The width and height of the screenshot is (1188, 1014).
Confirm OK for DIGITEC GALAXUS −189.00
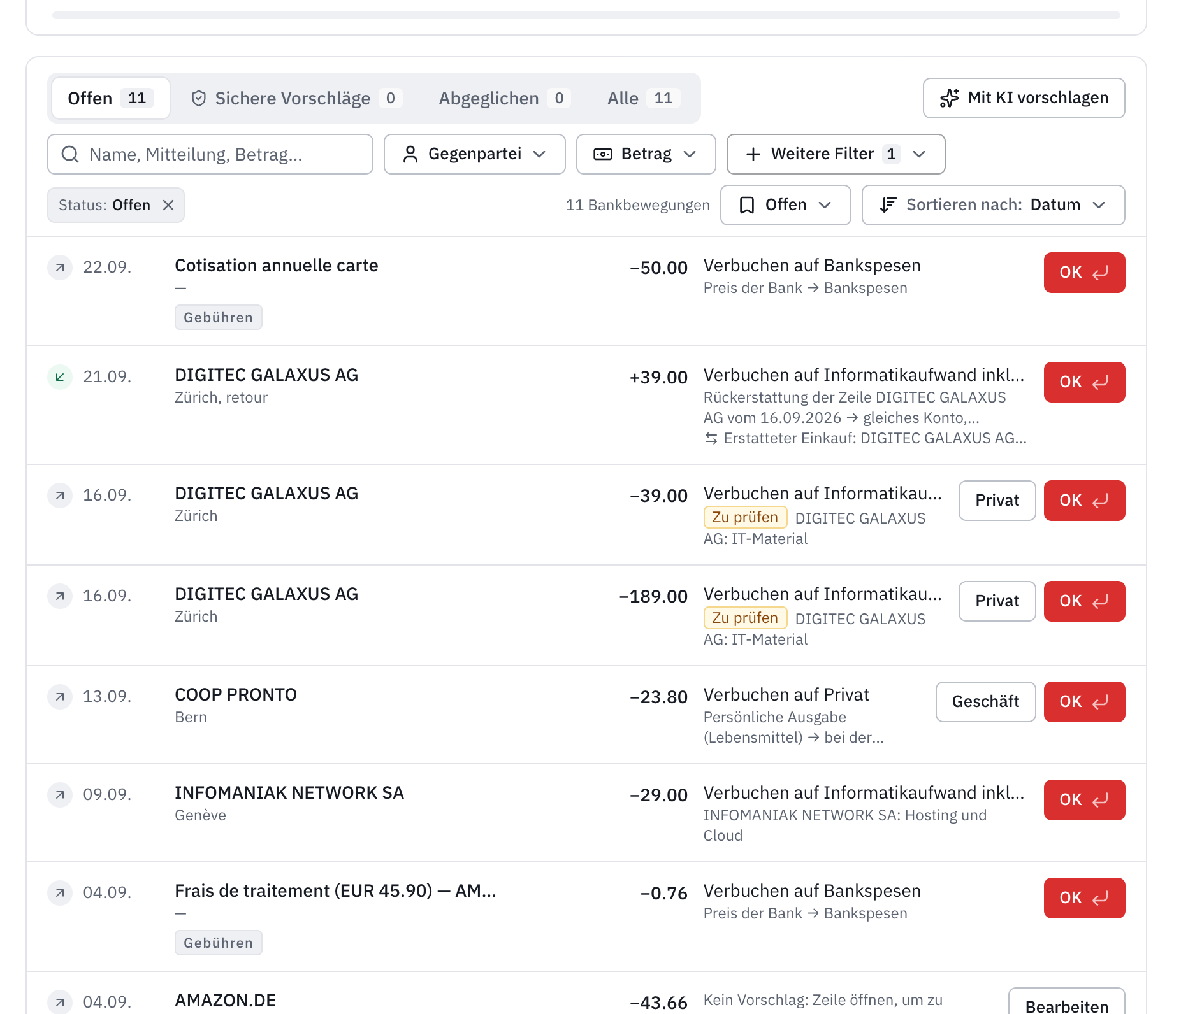1084,601
